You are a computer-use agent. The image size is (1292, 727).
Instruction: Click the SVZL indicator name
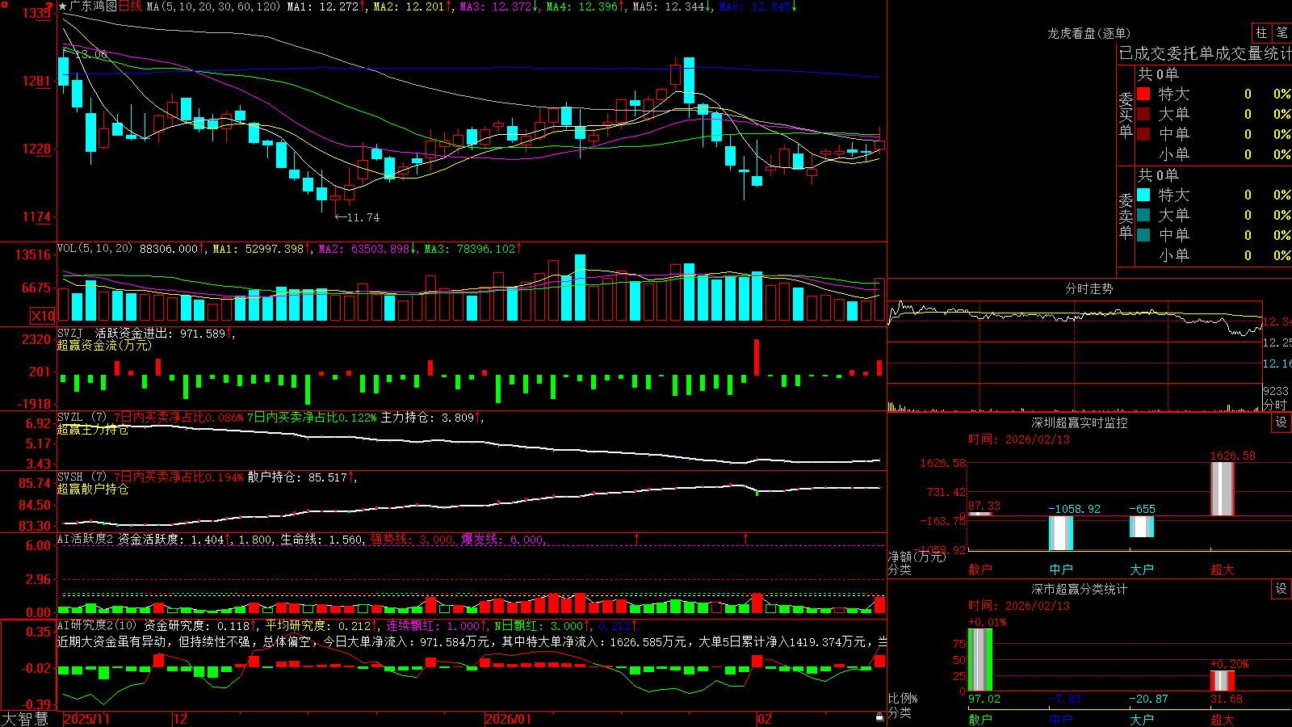(x=70, y=418)
